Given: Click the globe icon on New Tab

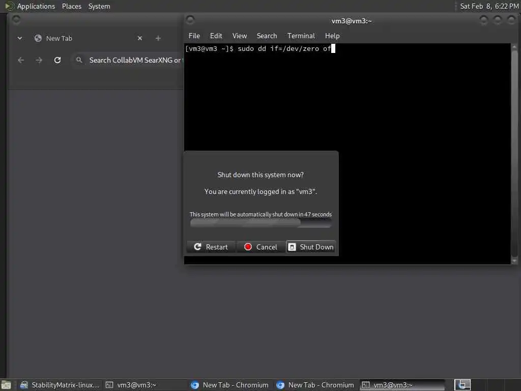Looking at the screenshot, I should 38,38.
